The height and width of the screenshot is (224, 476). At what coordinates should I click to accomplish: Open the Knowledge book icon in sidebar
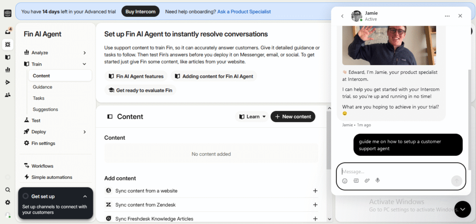coord(7,57)
